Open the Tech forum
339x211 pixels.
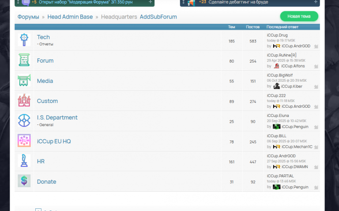pos(43,37)
